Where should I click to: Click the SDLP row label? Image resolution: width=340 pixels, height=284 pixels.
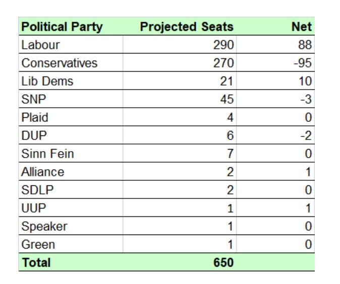tap(71, 190)
